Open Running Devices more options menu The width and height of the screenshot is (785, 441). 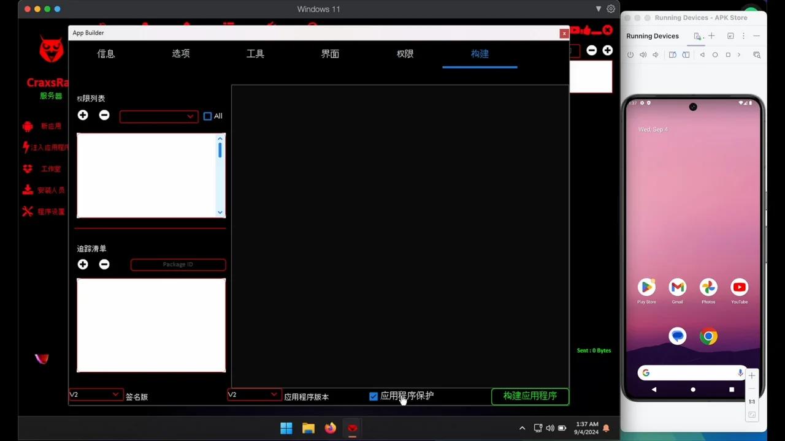743,36
